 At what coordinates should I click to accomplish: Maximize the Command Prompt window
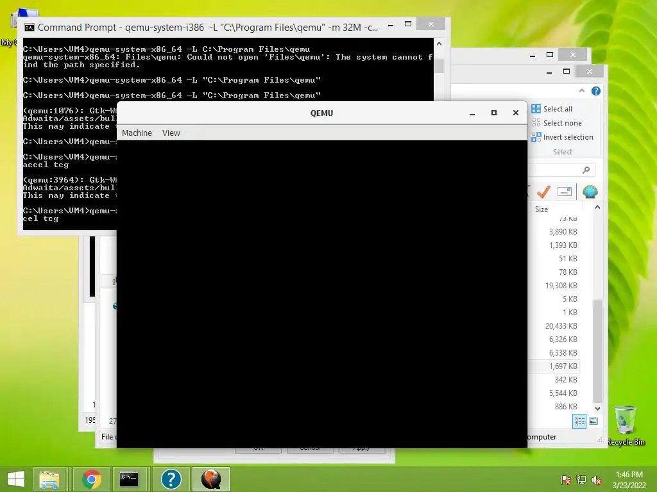tap(407, 24)
